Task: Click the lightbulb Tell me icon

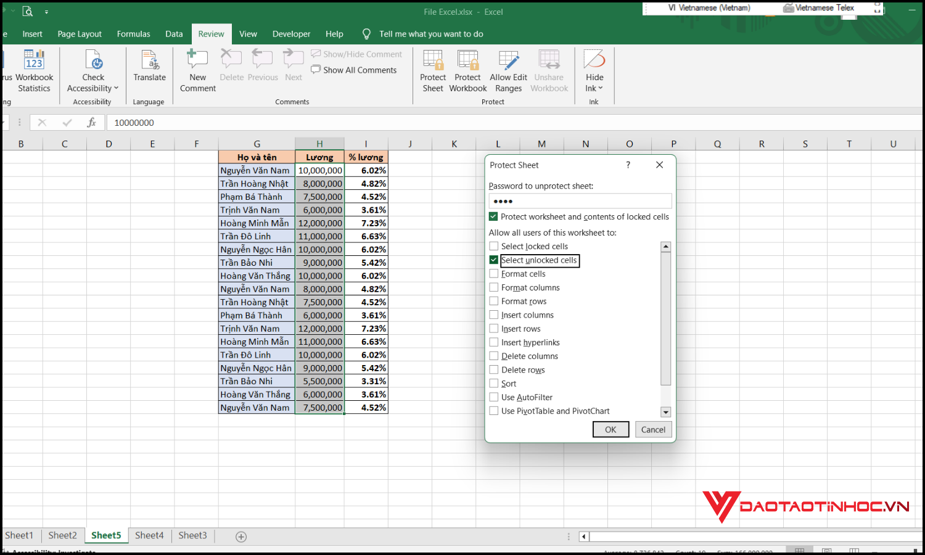Action: (366, 34)
